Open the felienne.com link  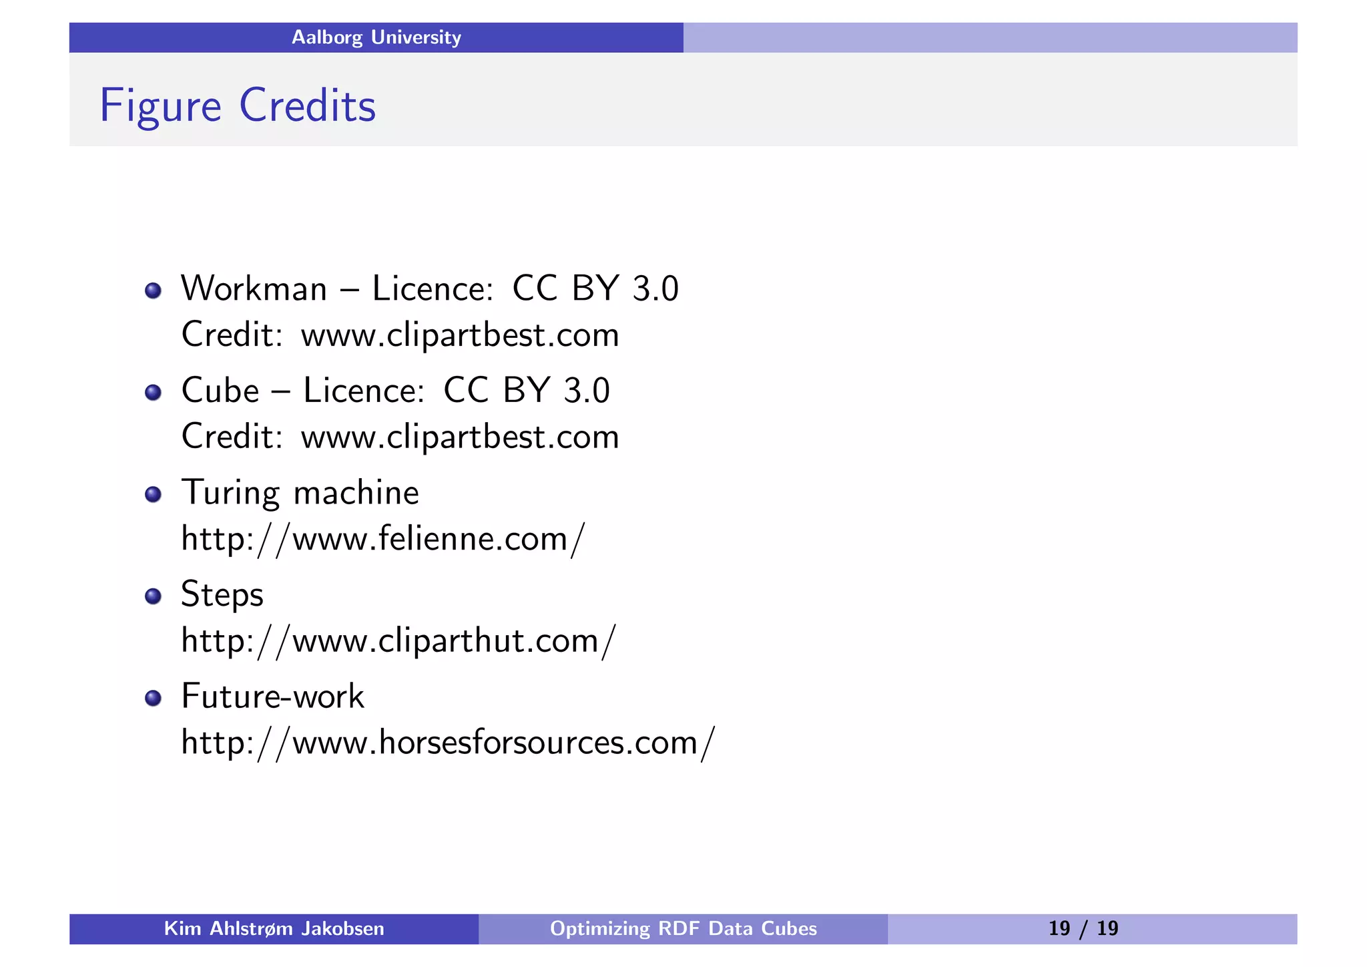coord(383,538)
